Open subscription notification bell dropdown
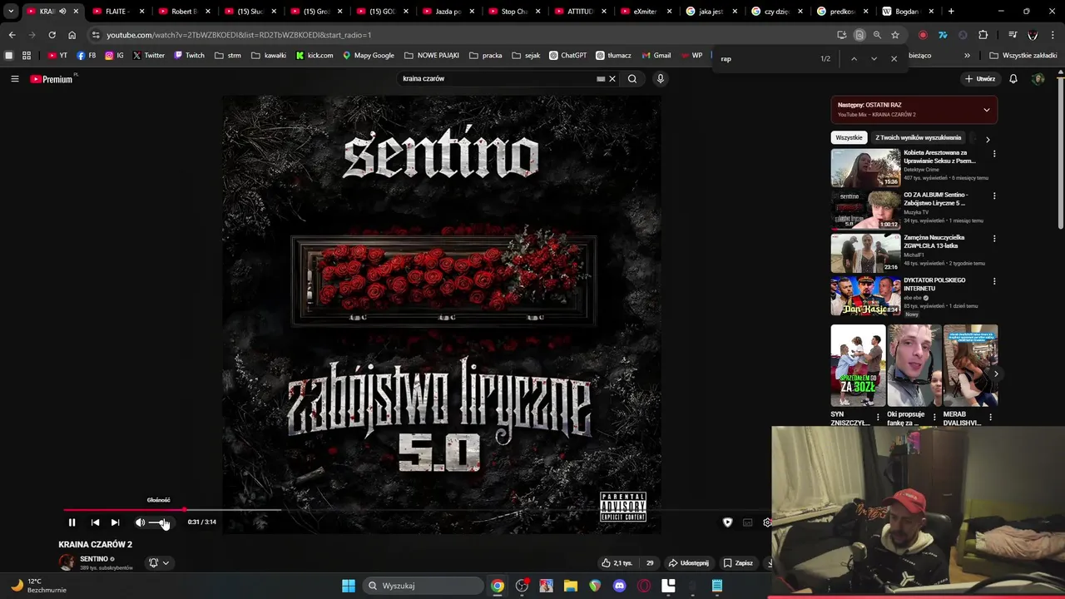The width and height of the screenshot is (1065, 599). coord(158,563)
